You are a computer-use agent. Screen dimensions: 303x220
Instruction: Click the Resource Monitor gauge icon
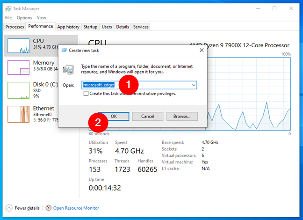click(48, 208)
